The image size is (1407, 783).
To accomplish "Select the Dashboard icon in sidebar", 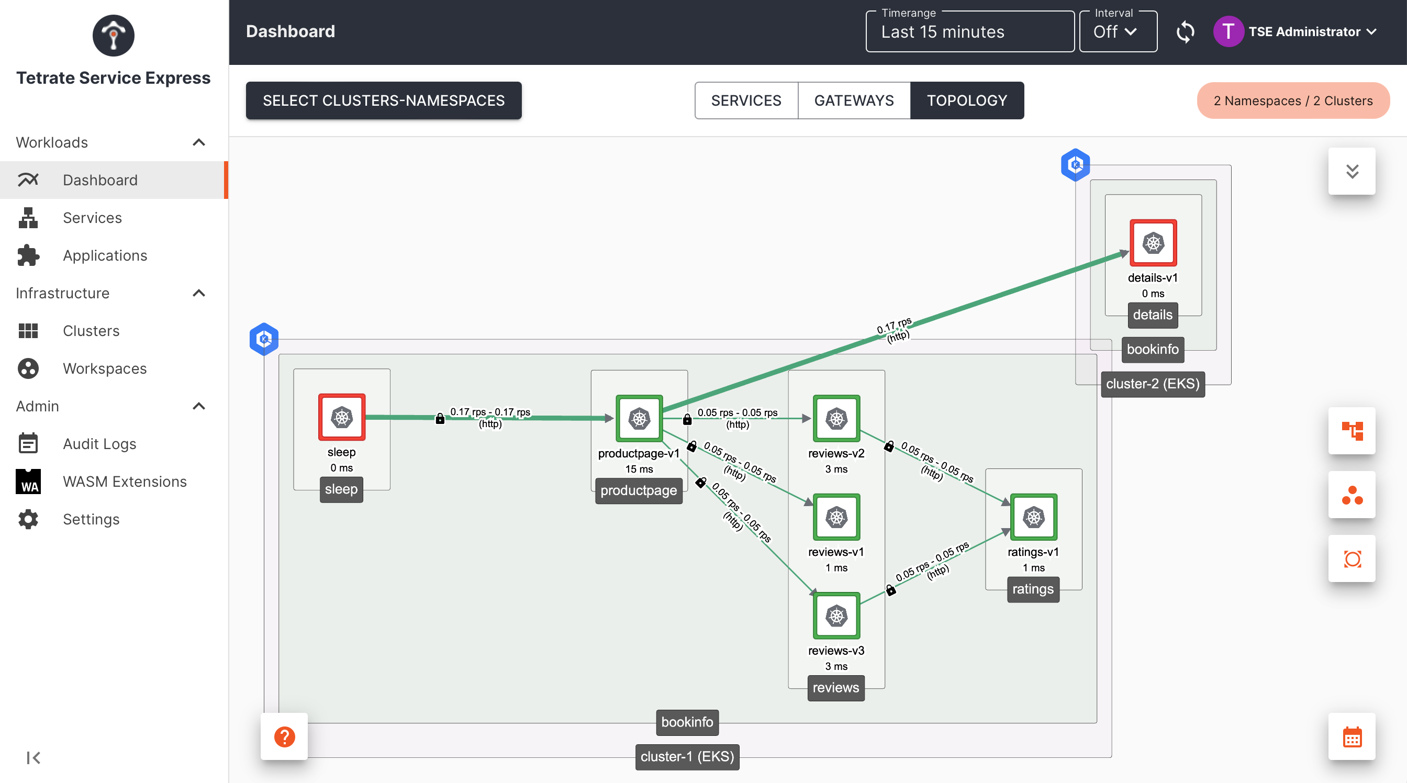I will (x=28, y=180).
